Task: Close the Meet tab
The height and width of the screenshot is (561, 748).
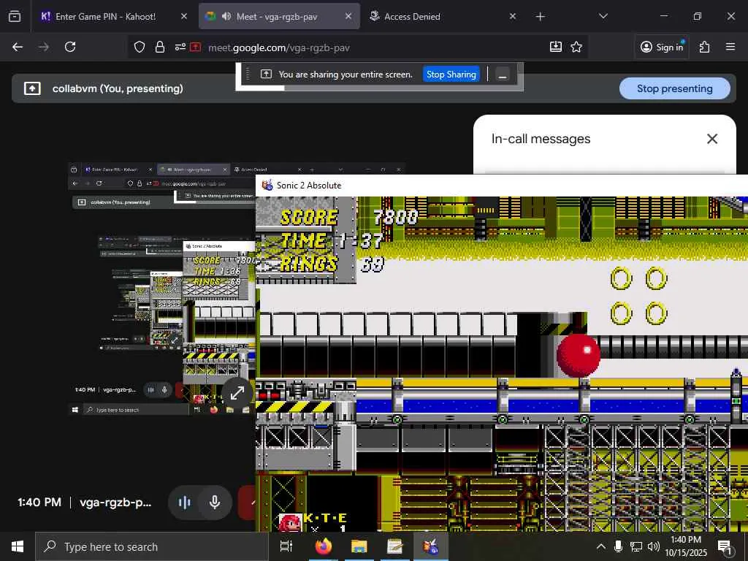Action: coord(348,16)
